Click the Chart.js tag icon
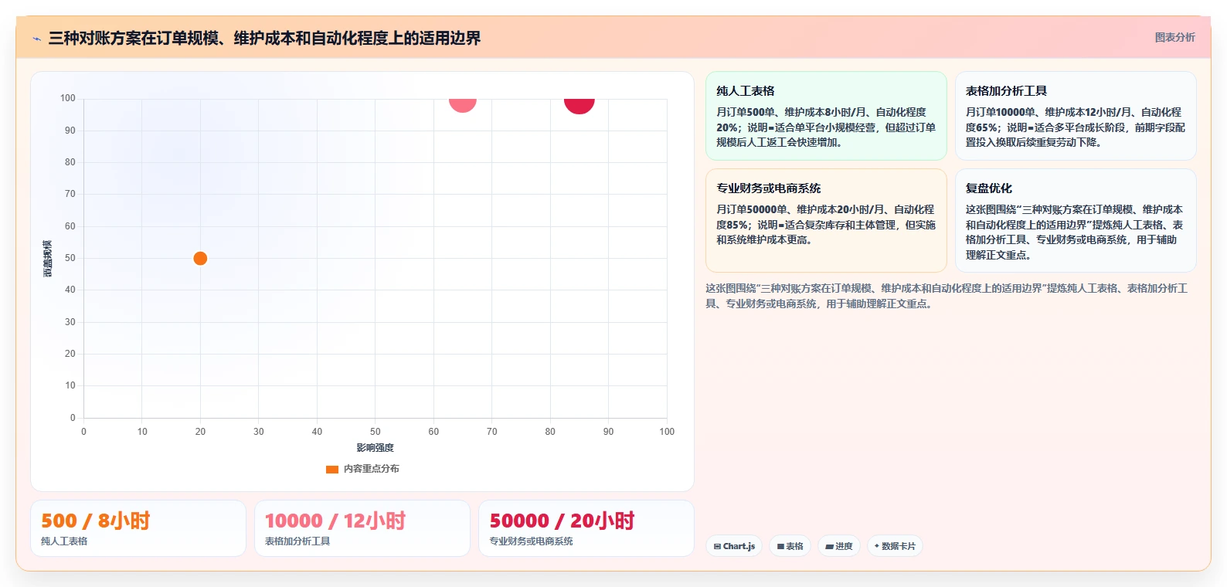The image size is (1227, 587). click(717, 547)
